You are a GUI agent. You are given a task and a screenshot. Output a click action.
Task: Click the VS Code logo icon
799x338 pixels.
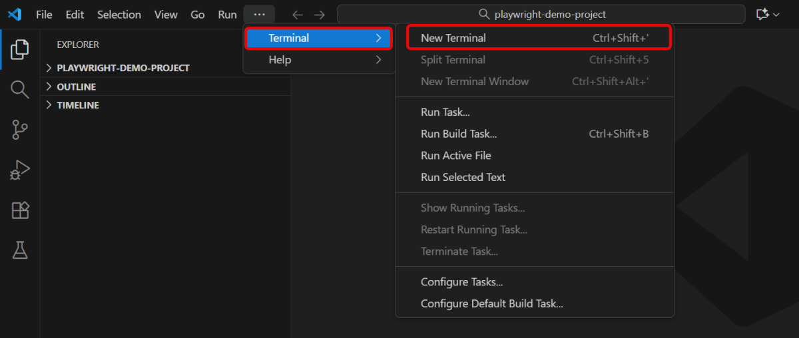click(15, 14)
